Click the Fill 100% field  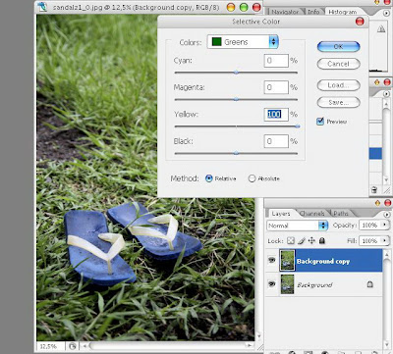pyautogui.click(x=370, y=240)
